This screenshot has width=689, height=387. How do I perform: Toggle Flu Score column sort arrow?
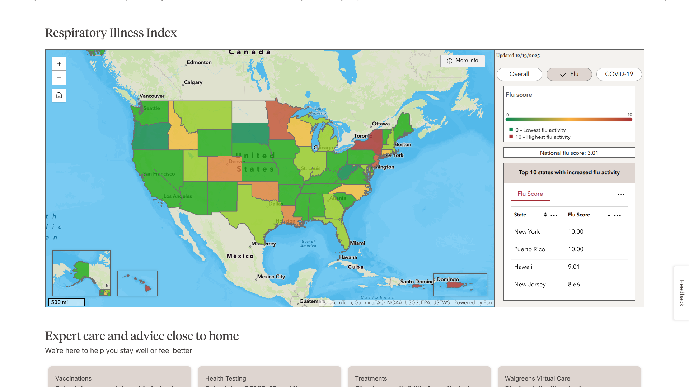609,215
